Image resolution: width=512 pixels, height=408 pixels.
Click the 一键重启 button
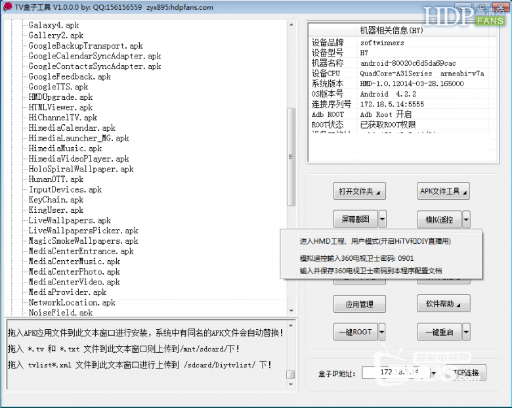tap(440, 332)
